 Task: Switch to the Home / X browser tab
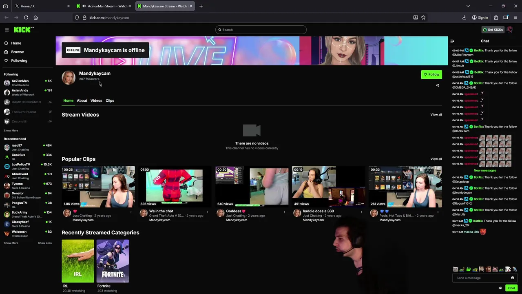(x=43, y=6)
